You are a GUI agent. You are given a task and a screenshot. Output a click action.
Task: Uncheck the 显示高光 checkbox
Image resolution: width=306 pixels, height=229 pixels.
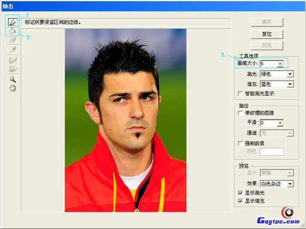click(240, 193)
